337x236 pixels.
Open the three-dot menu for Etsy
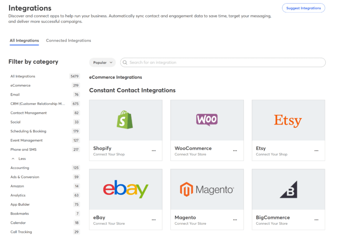[x=316, y=150]
